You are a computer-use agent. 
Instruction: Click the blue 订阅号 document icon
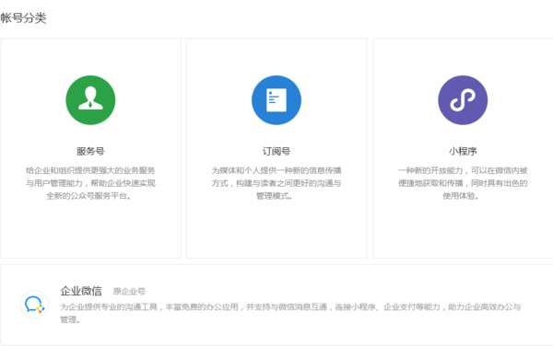pyautogui.click(x=276, y=100)
